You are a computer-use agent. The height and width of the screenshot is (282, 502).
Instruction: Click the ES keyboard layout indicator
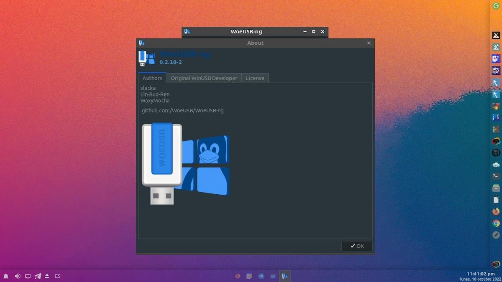tap(57, 276)
